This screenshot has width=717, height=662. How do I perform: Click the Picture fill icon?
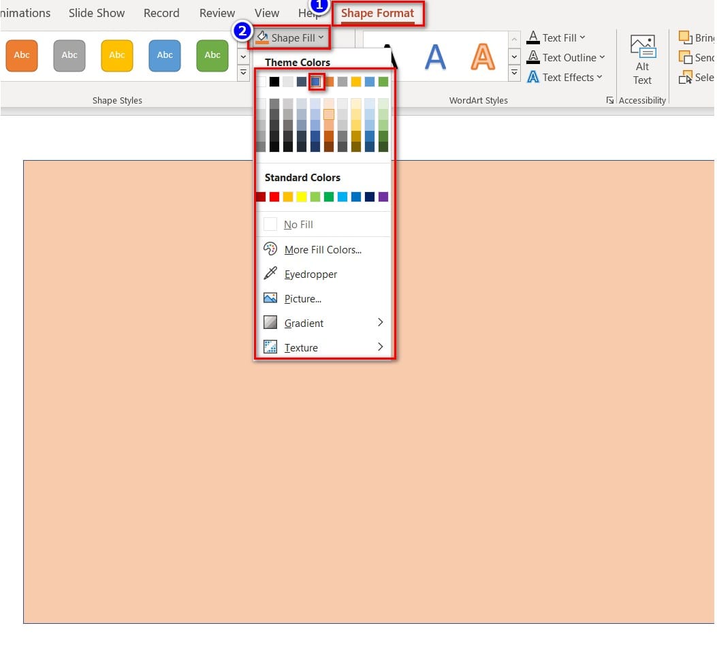point(270,298)
